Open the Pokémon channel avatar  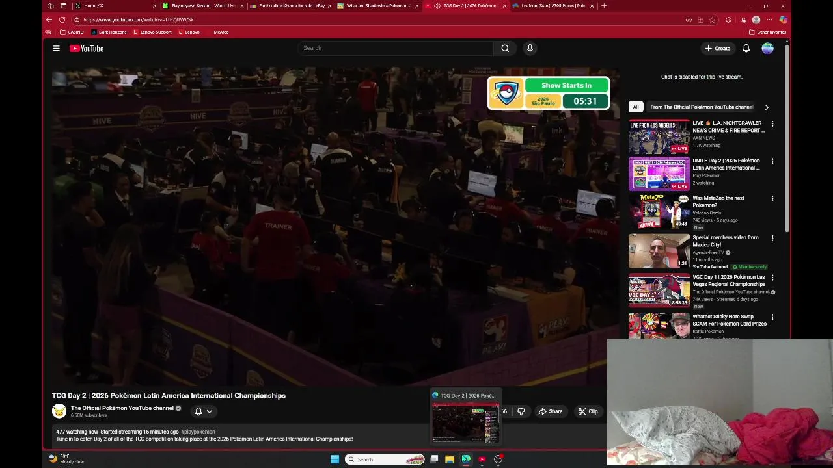click(59, 411)
